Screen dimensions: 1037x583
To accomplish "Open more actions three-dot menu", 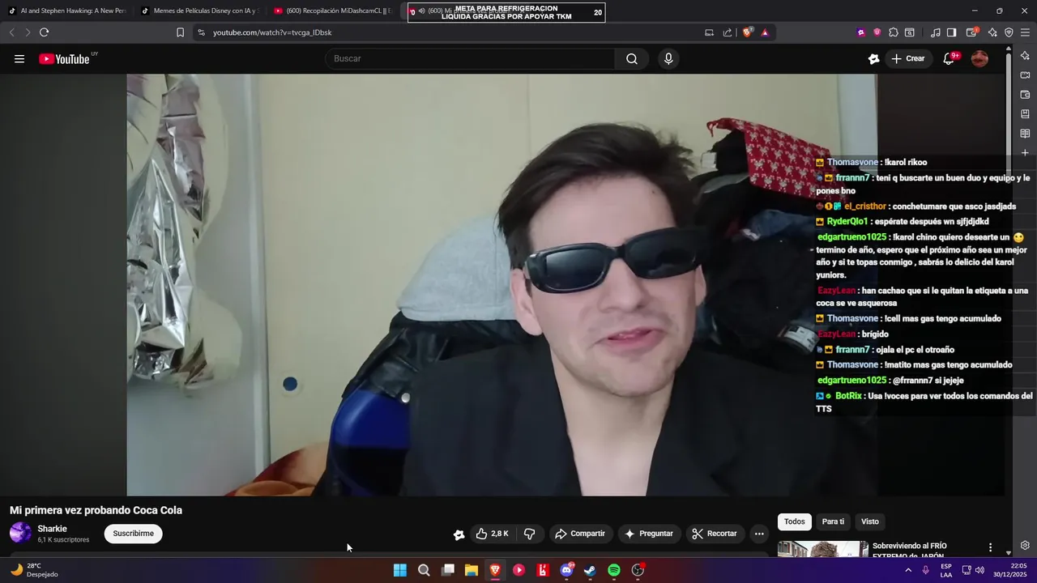I will click(x=759, y=534).
